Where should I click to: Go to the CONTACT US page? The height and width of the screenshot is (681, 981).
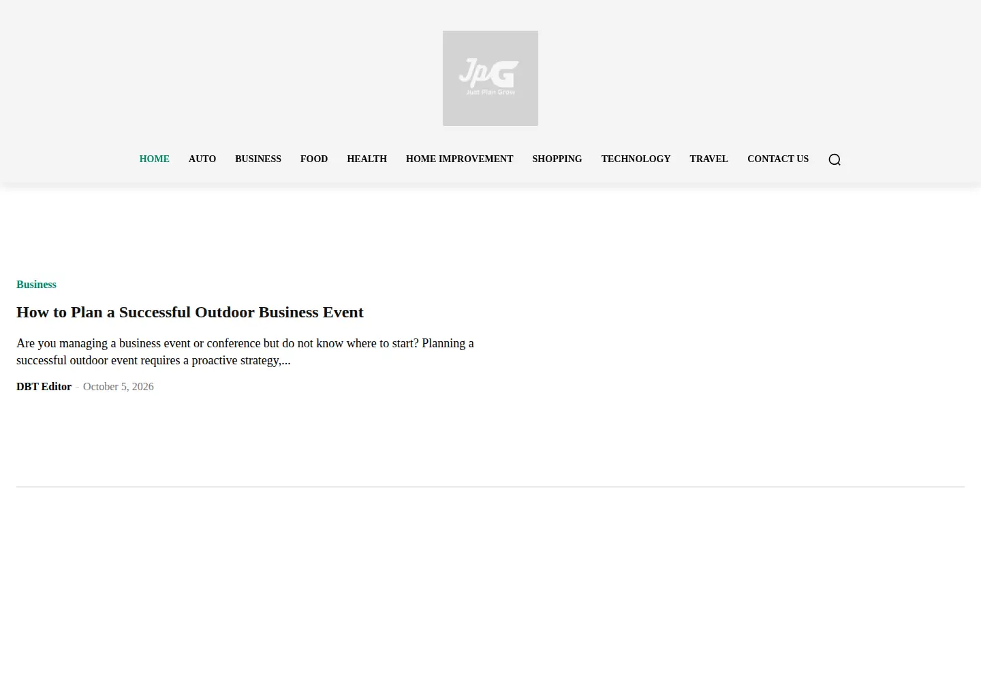tap(778, 159)
